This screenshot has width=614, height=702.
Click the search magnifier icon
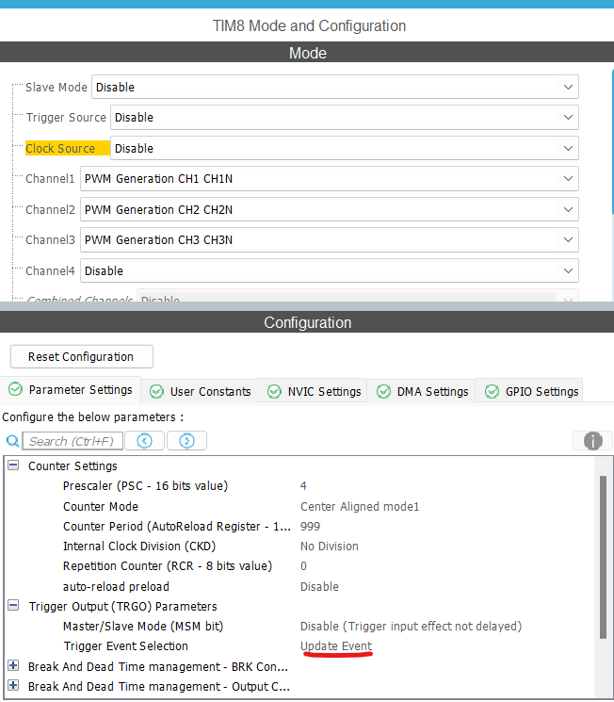coord(12,441)
